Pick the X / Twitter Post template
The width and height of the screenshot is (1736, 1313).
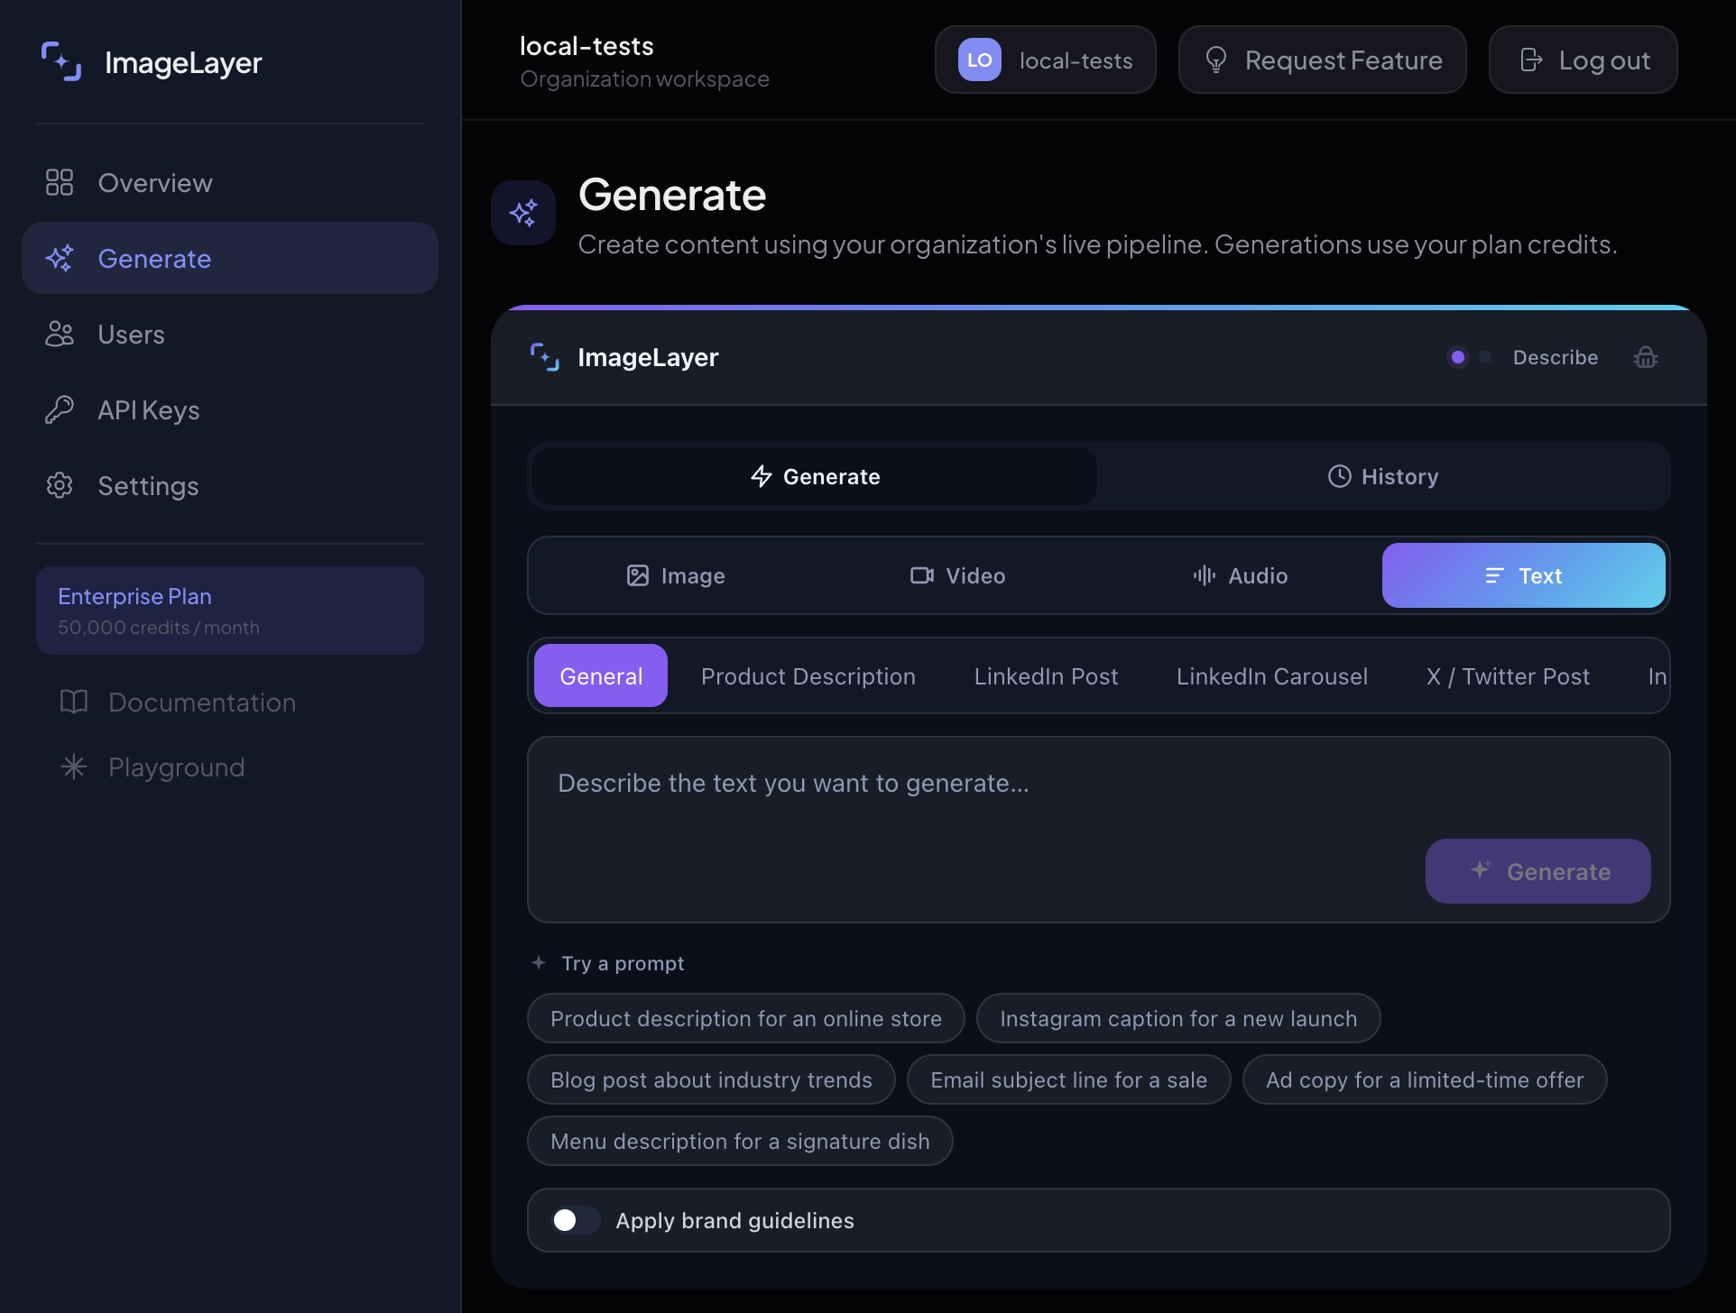(1508, 676)
